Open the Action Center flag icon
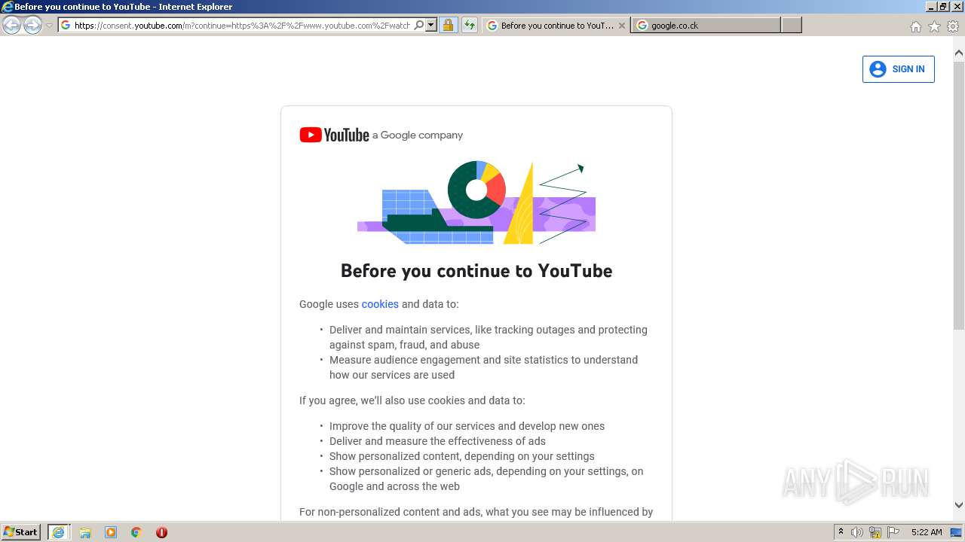 click(893, 532)
